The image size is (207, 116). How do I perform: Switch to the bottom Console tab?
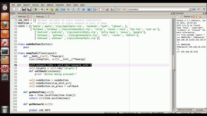pos(200,110)
